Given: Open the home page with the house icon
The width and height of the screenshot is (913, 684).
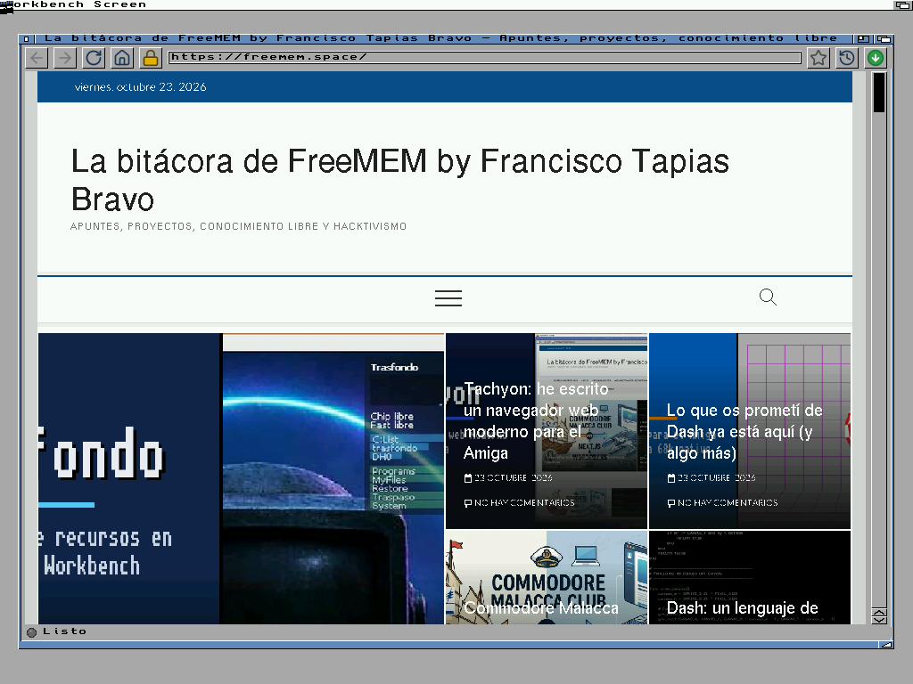Looking at the screenshot, I should [x=121, y=58].
